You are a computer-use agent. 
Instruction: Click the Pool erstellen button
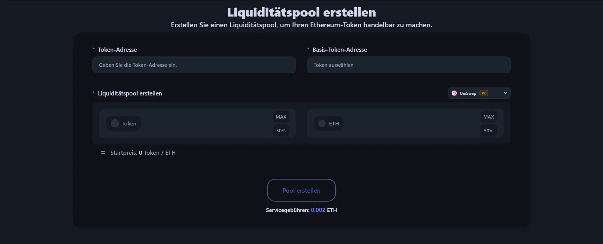(301, 190)
